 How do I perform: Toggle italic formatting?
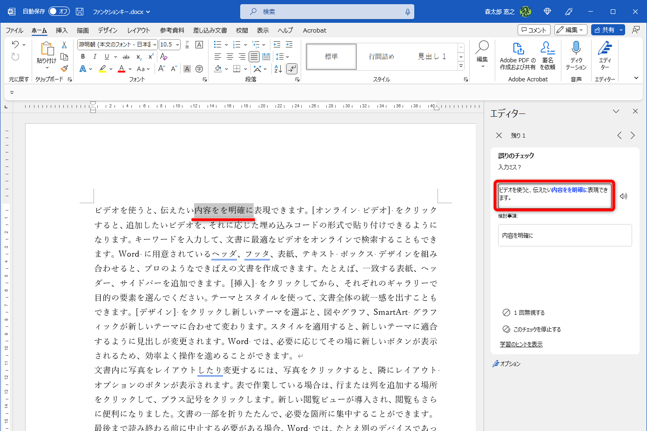pyautogui.click(x=94, y=56)
